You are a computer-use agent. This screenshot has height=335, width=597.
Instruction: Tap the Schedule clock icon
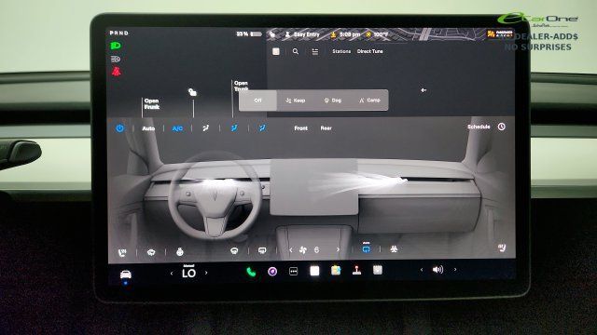(x=502, y=127)
